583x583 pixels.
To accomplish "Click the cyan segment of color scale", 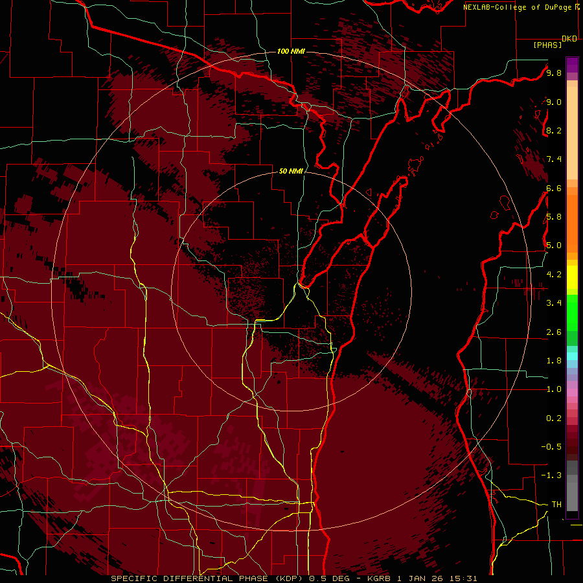I will click(572, 356).
